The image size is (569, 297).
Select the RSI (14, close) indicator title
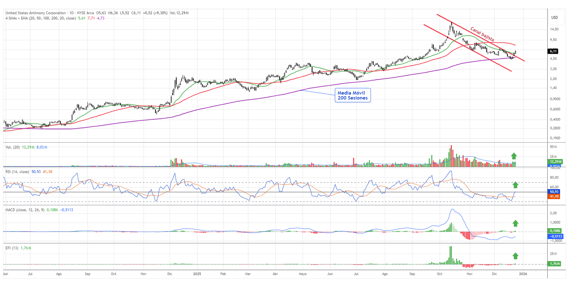[17, 172]
